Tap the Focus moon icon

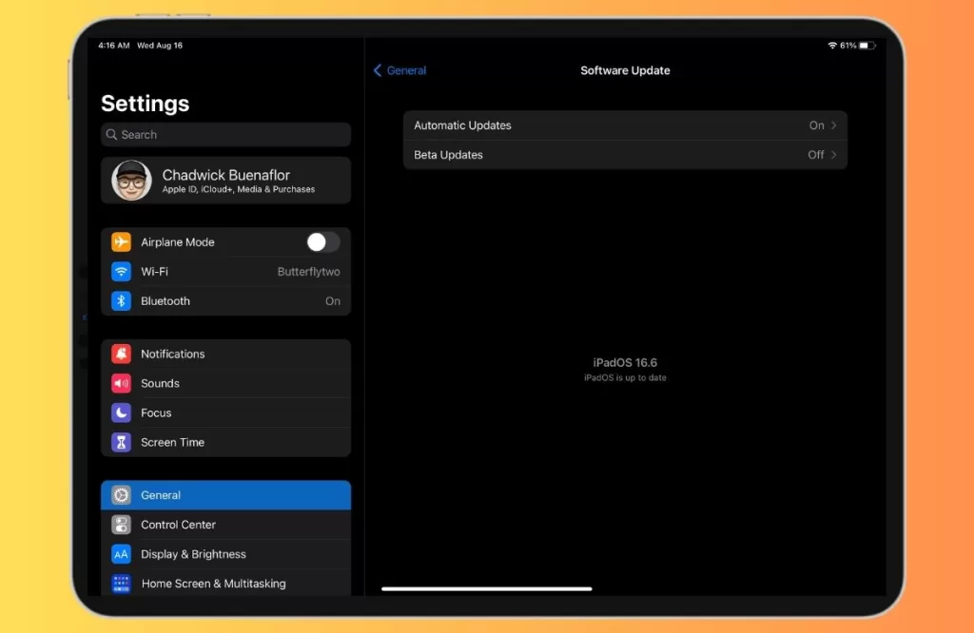pyautogui.click(x=121, y=412)
